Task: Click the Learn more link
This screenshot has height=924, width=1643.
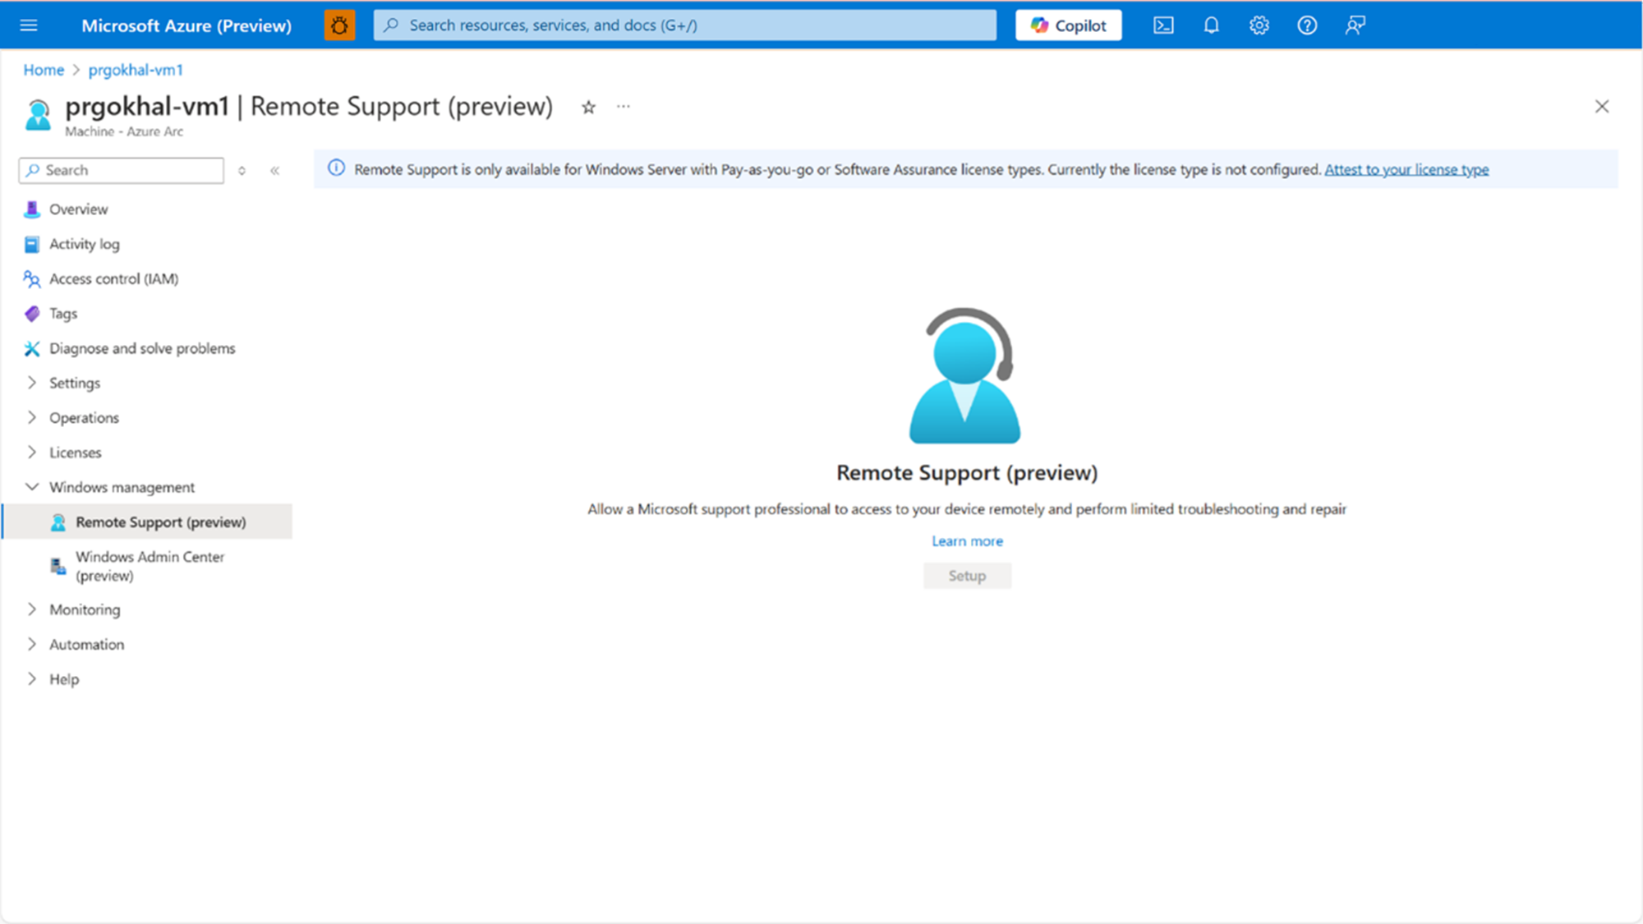Action: (x=967, y=540)
